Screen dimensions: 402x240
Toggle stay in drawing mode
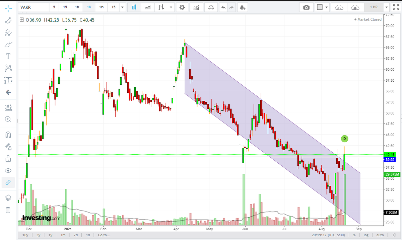(8, 147)
